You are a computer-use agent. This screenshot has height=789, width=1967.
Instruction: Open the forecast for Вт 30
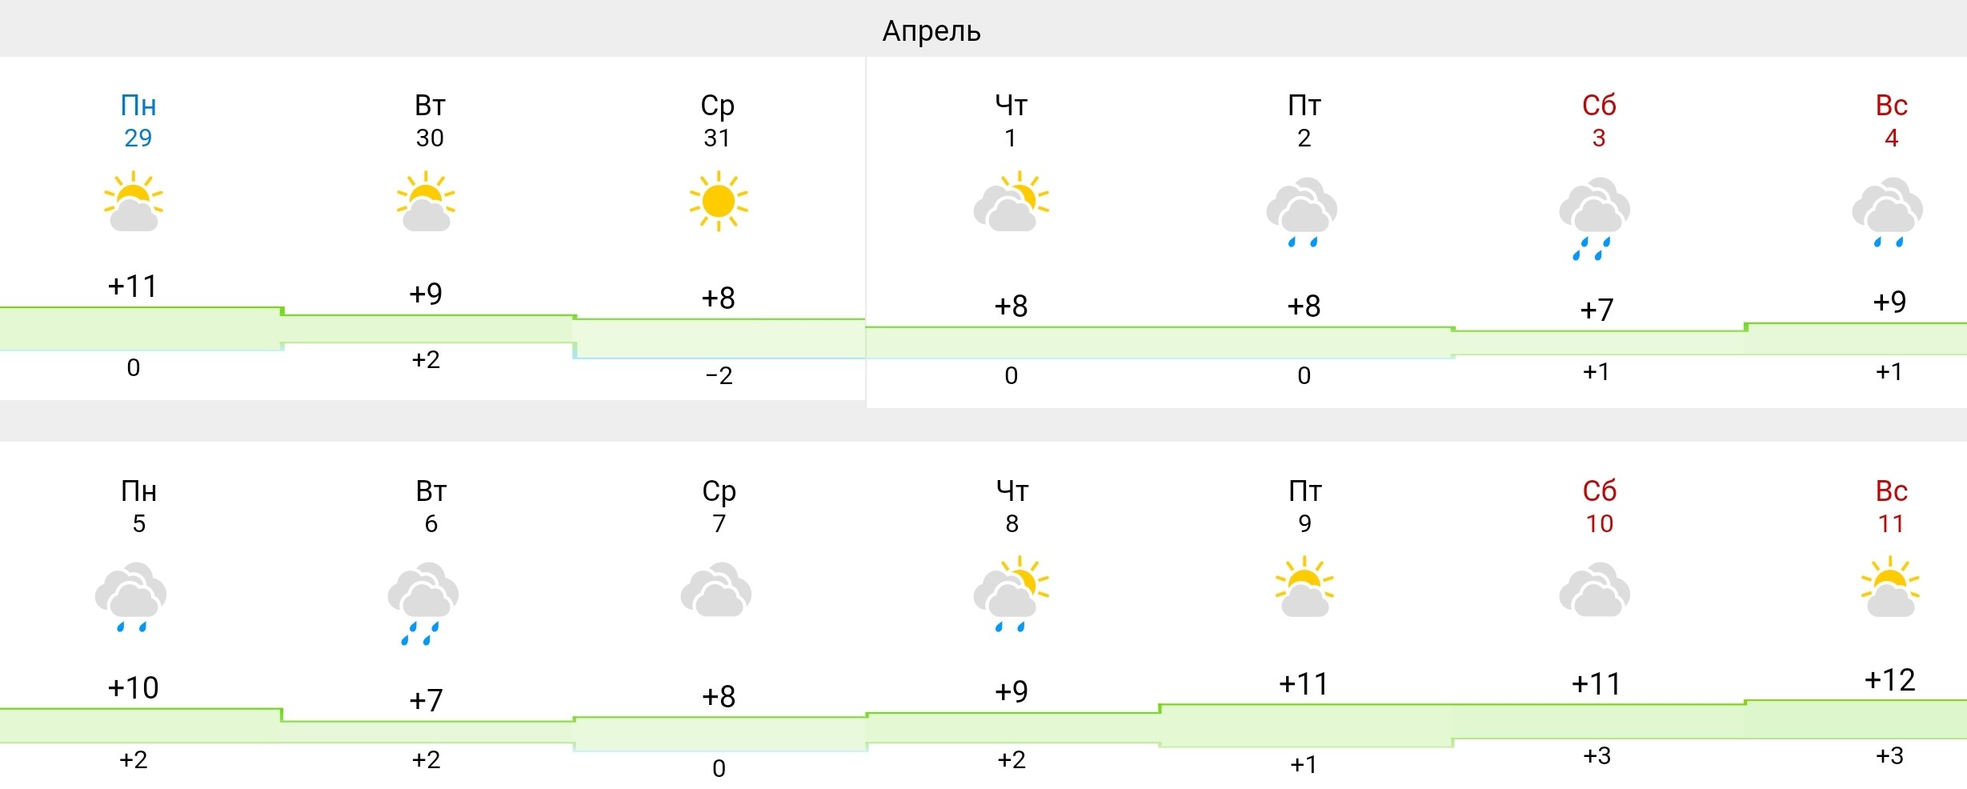tap(430, 121)
